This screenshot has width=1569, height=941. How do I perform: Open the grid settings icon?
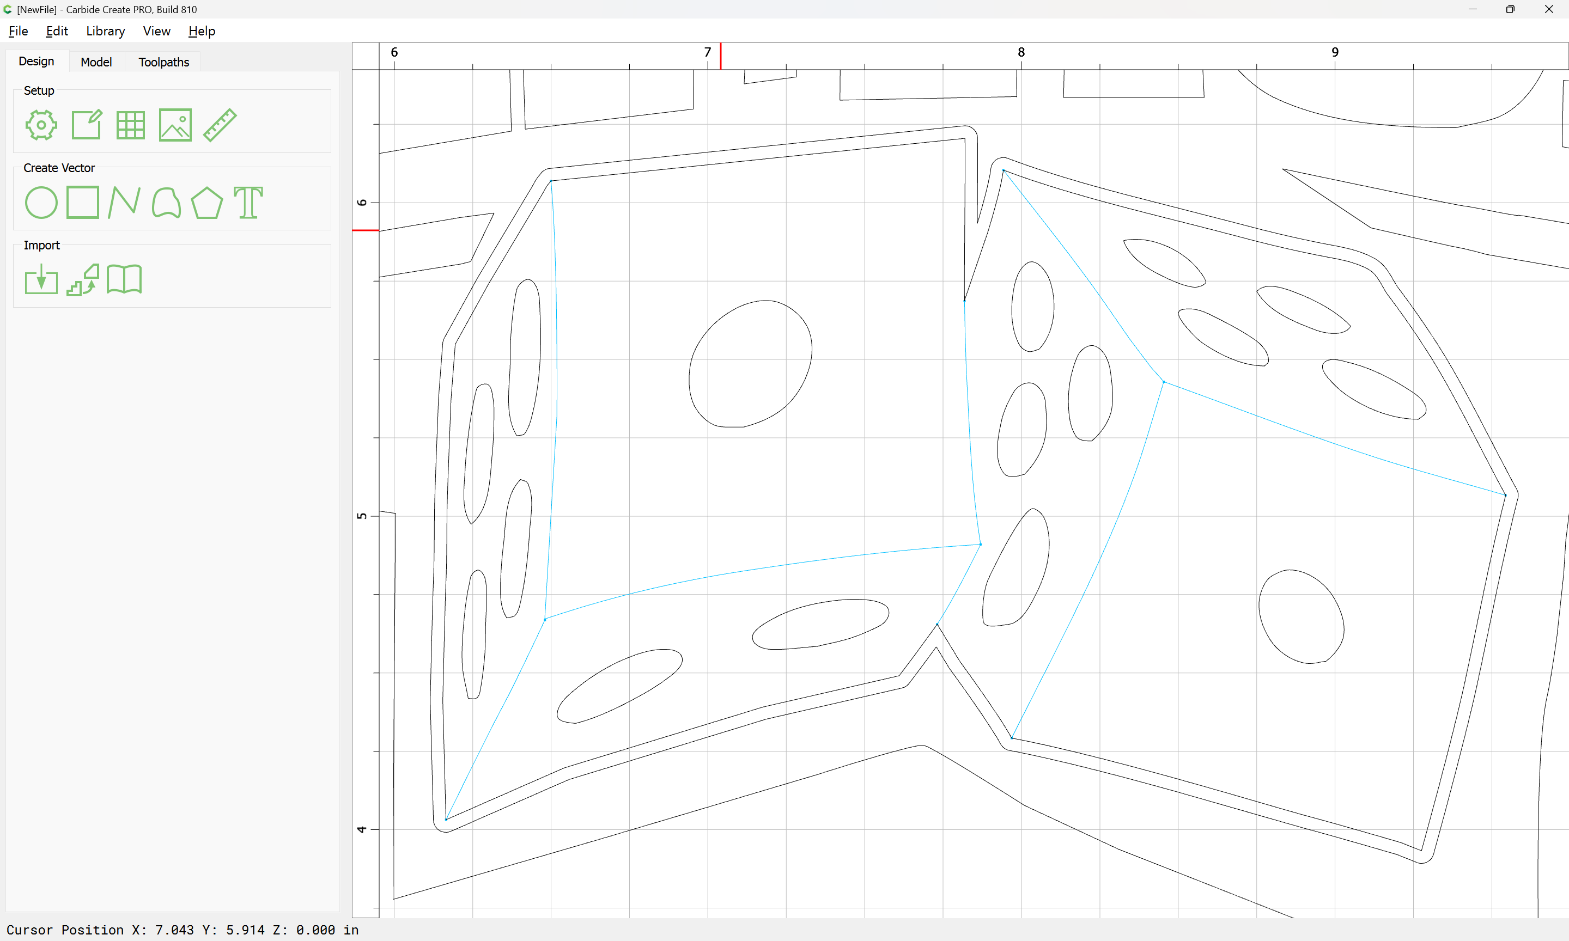click(131, 125)
